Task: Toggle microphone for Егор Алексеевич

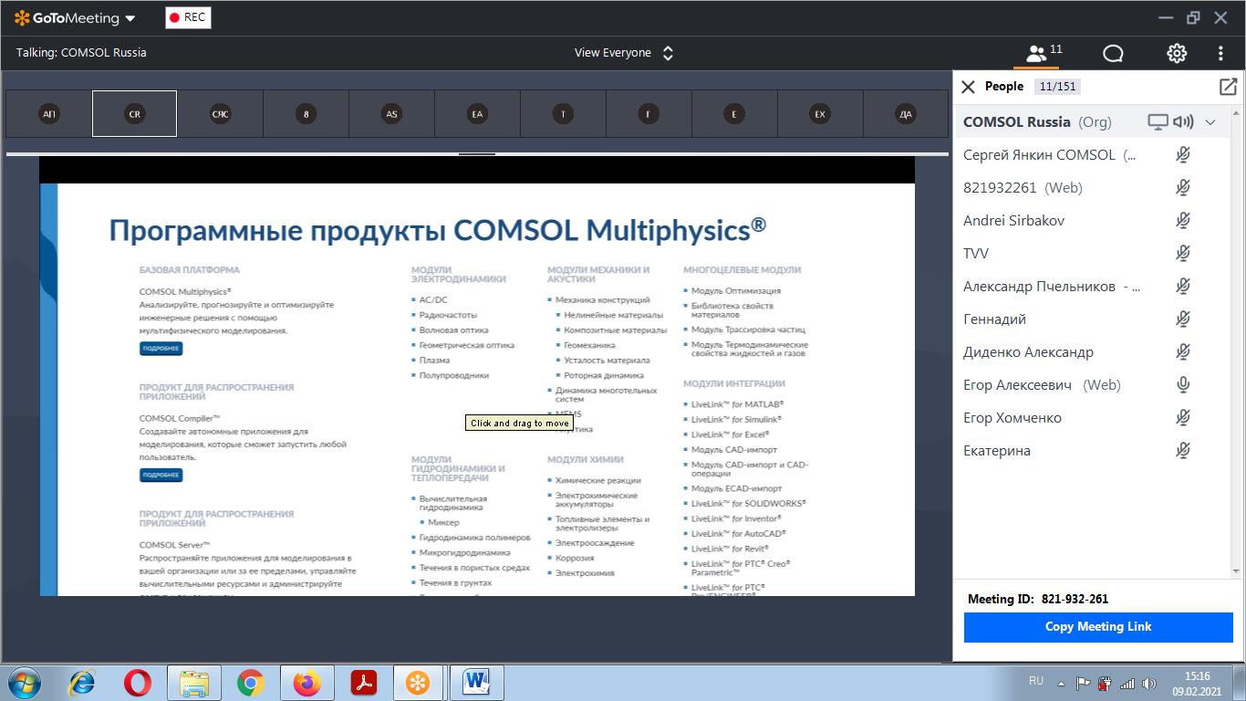Action: pyautogui.click(x=1183, y=385)
